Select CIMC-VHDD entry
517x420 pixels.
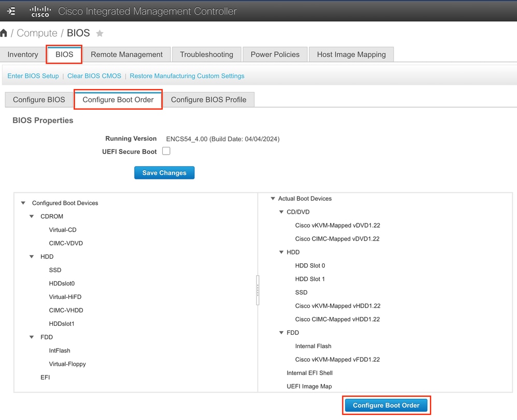pos(66,310)
